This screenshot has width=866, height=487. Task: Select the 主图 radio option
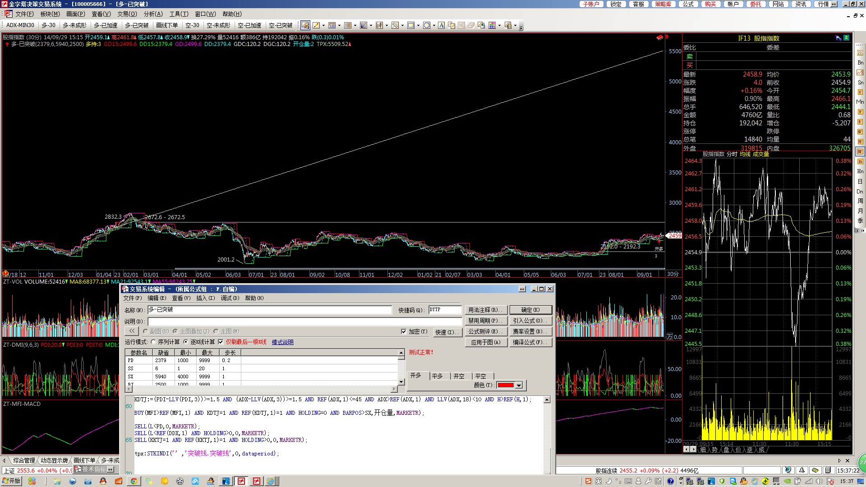tap(216, 331)
